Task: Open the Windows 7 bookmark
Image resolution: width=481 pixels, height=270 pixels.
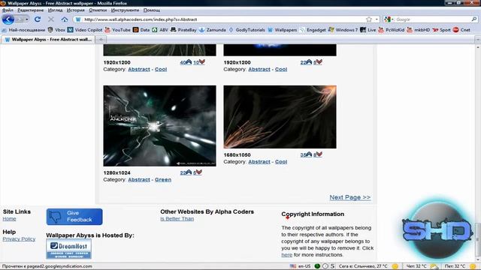Action: point(343,30)
